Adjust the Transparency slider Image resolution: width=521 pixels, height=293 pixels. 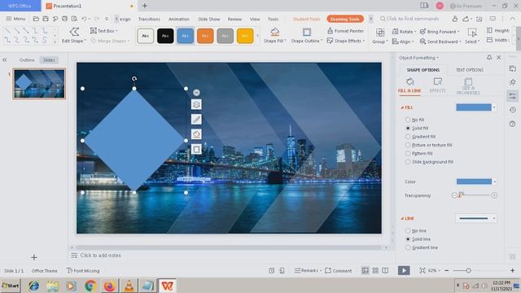click(x=474, y=195)
